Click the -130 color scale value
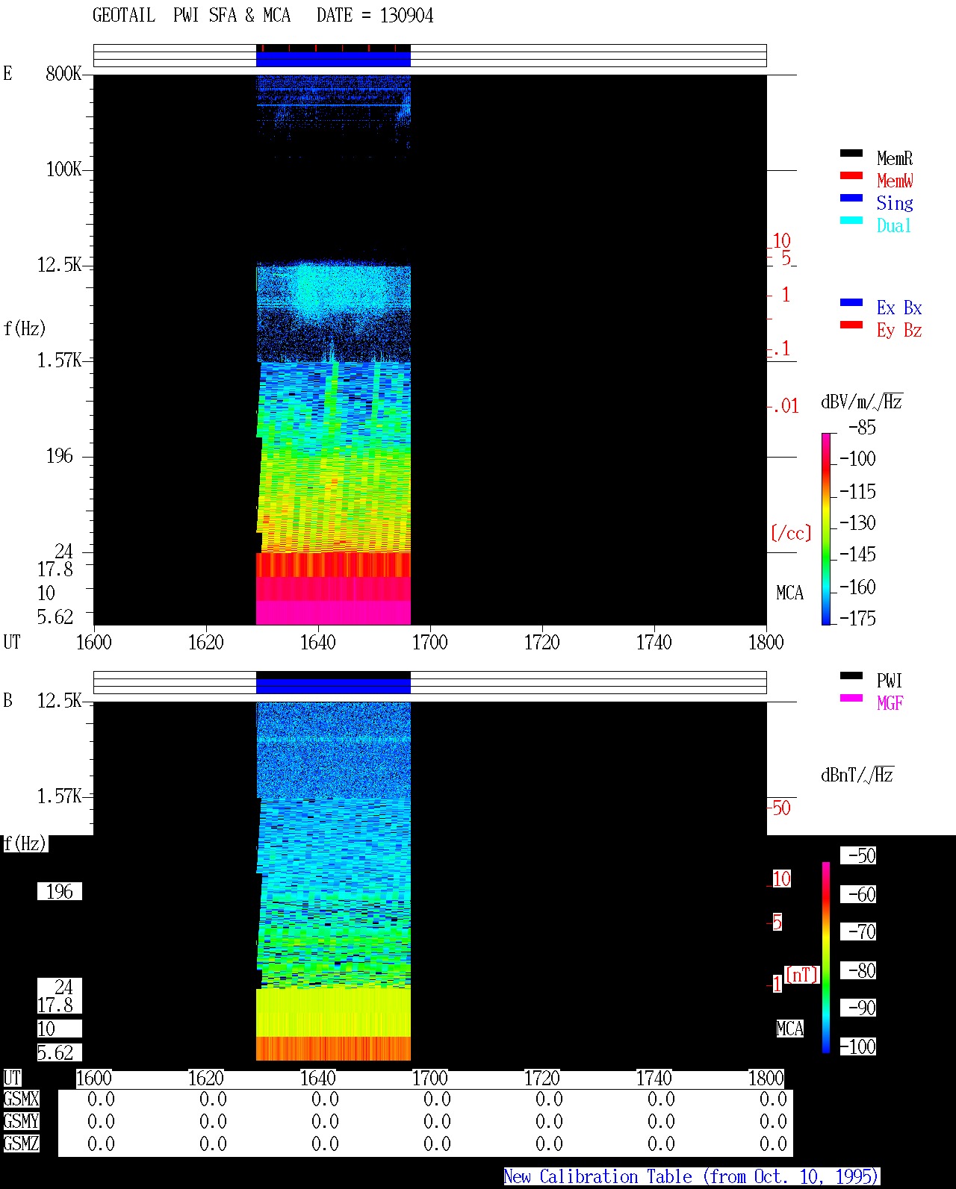The image size is (956, 1189). click(x=857, y=523)
